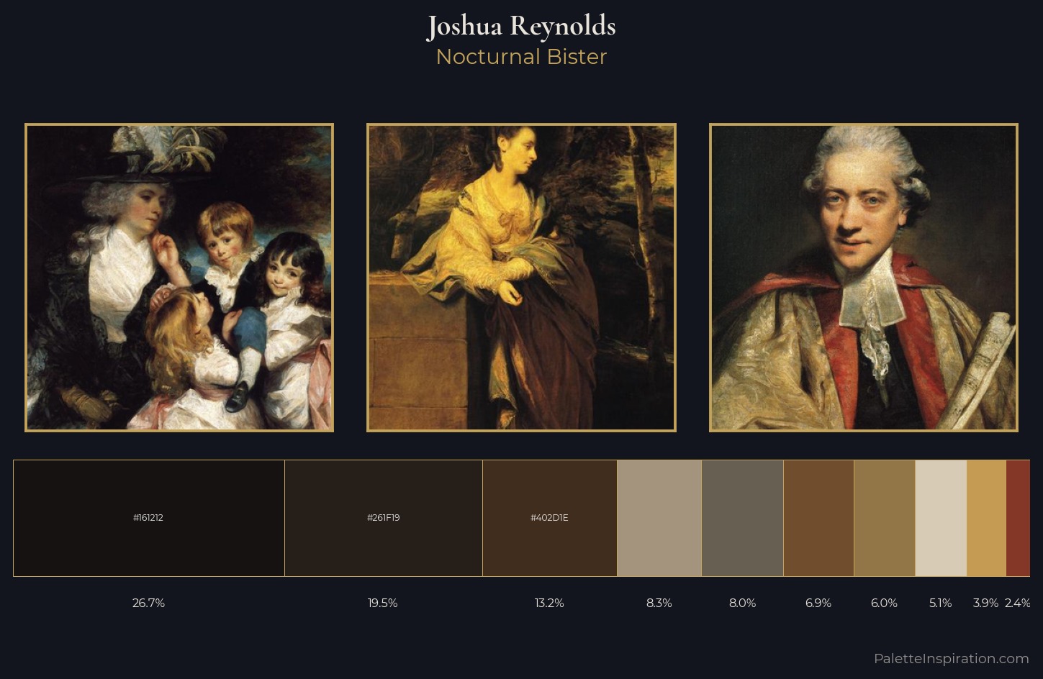1043x679 pixels.
Task: Open the family group portrait thumbnail
Action: pyautogui.click(x=179, y=278)
